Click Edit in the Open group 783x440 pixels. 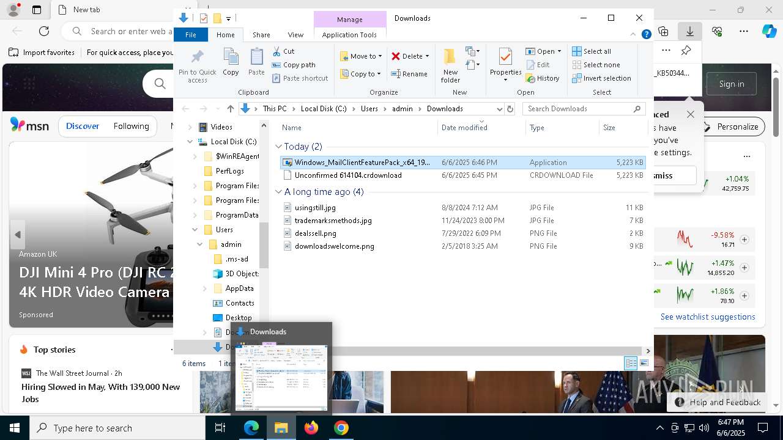coord(538,65)
